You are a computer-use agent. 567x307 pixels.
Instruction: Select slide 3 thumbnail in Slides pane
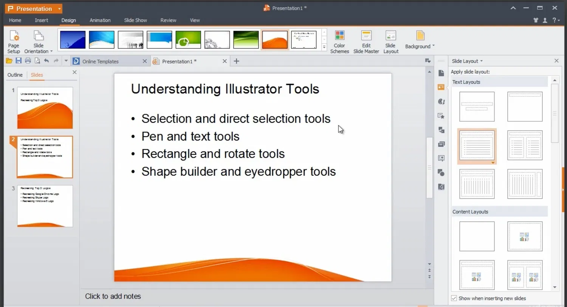(45, 206)
